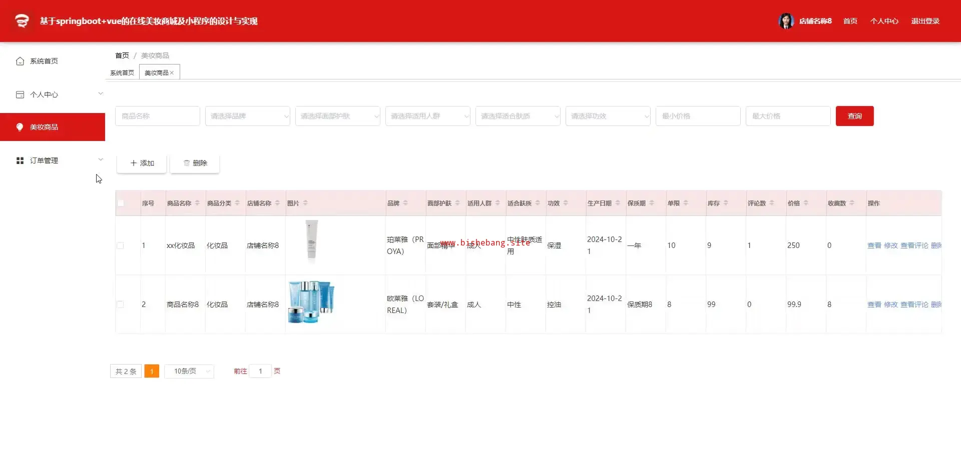The height and width of the screenshot is (476, 961).
Task: Open the 请选择功效 dropdown
Action: pos(608,116)
